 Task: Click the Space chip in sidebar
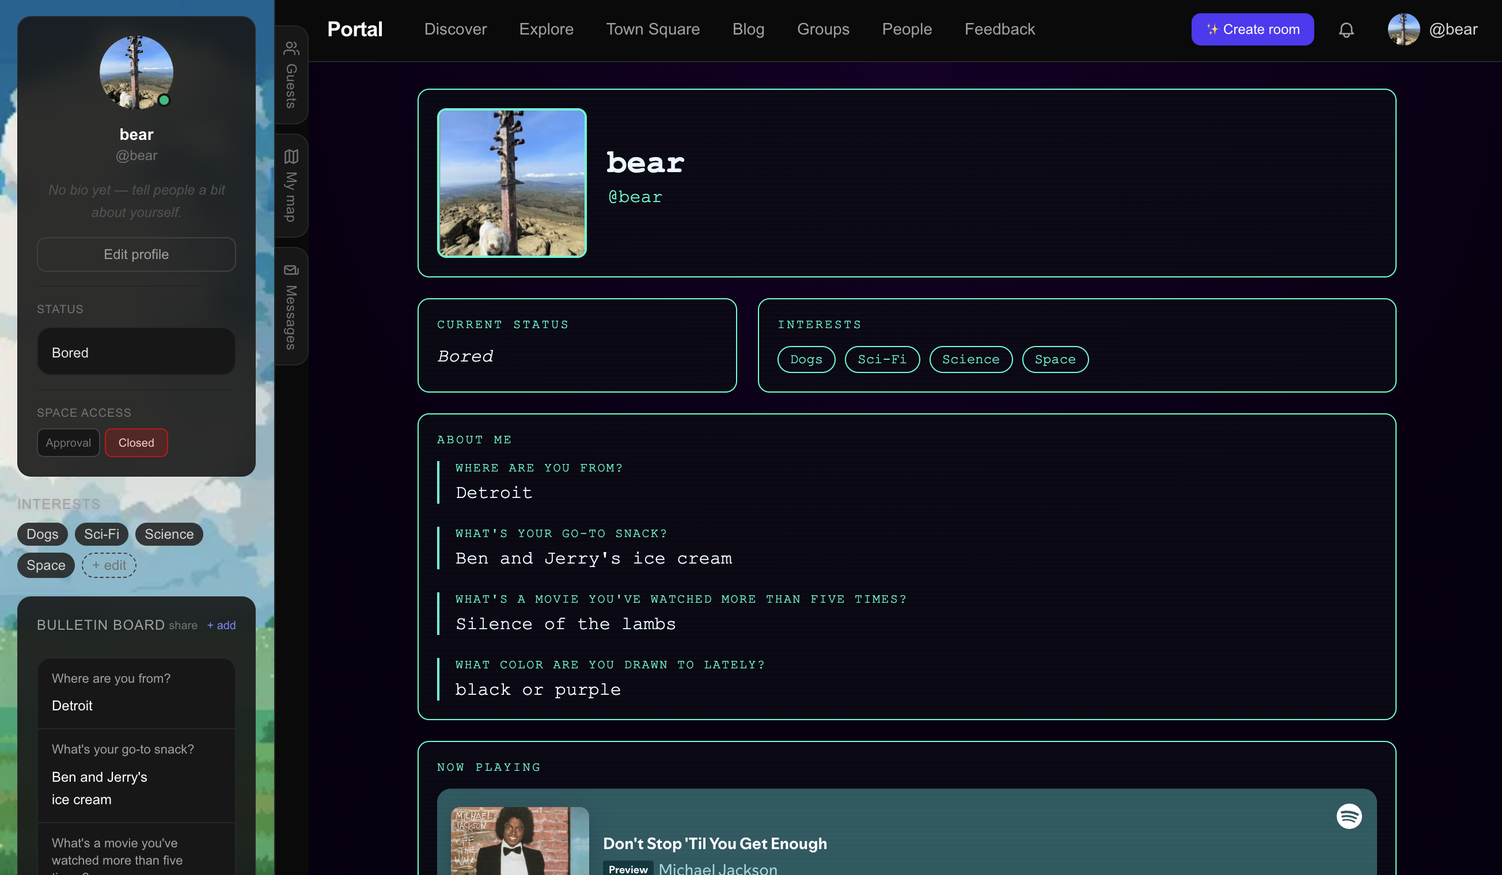click(x=46, y=565)
